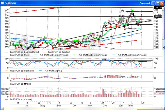Click the 100% Fibonacci level label
The image size is (165, 110).
(122, 11)
